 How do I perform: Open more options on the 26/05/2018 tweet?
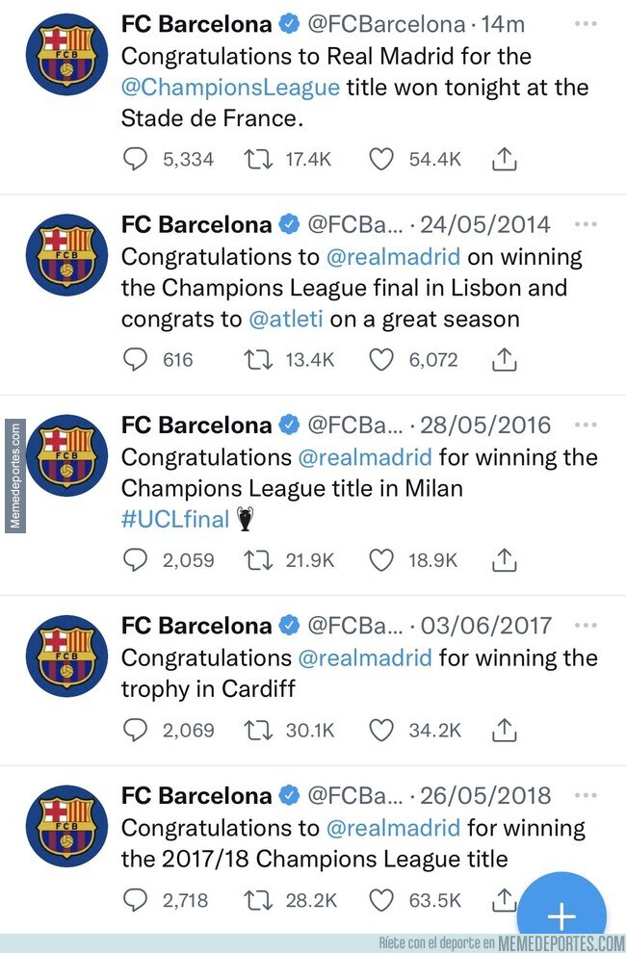point(586,795)
